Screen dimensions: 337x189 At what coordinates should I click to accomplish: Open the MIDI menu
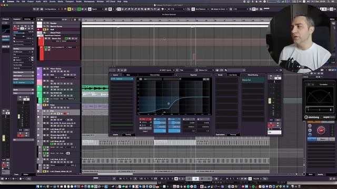click(x=45, y=1)
